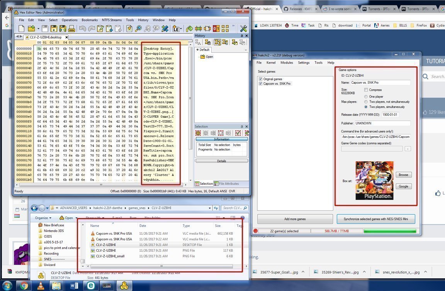Click the Undo arrow icon
Image resolution: width=445 pixels, height=291 pixels.
coord(82,28)
